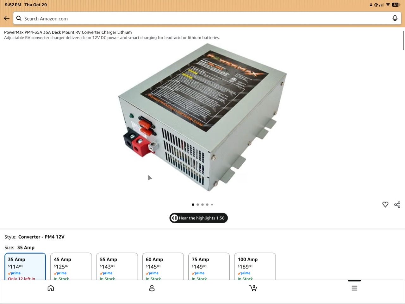Select the 45 Amp size option
This screenshot has width=405, height=304.
coord(71,266)
